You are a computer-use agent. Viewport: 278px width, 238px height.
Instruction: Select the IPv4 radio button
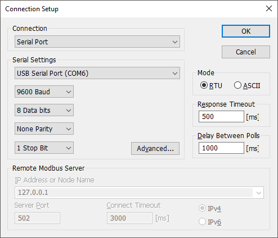tap(202, 208)
